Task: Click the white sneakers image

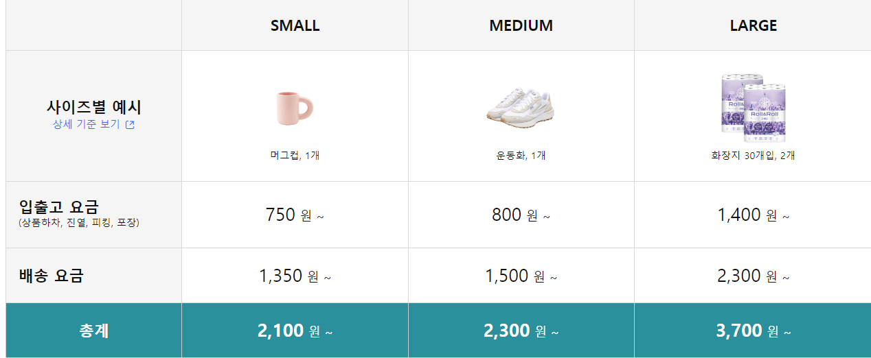Action: pyautogui.click(x=521, y=107)
